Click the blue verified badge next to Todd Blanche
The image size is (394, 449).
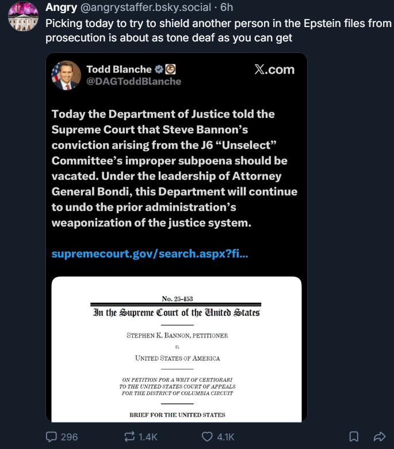(159, 69)
